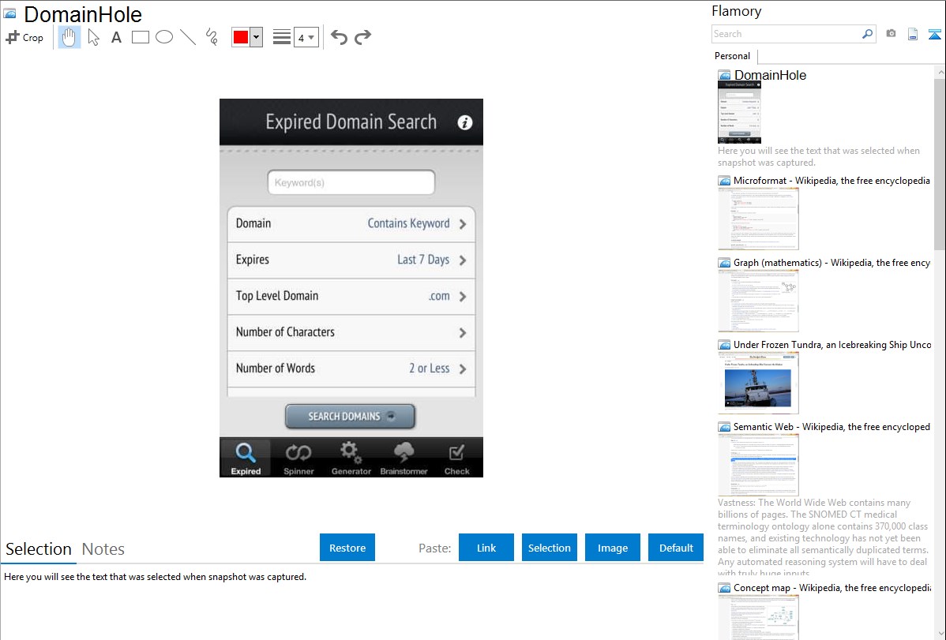Click the info icon in Expired Domain Search
Image resolution: width=946 pixels, height=640 pixels.
click(464, 122)
